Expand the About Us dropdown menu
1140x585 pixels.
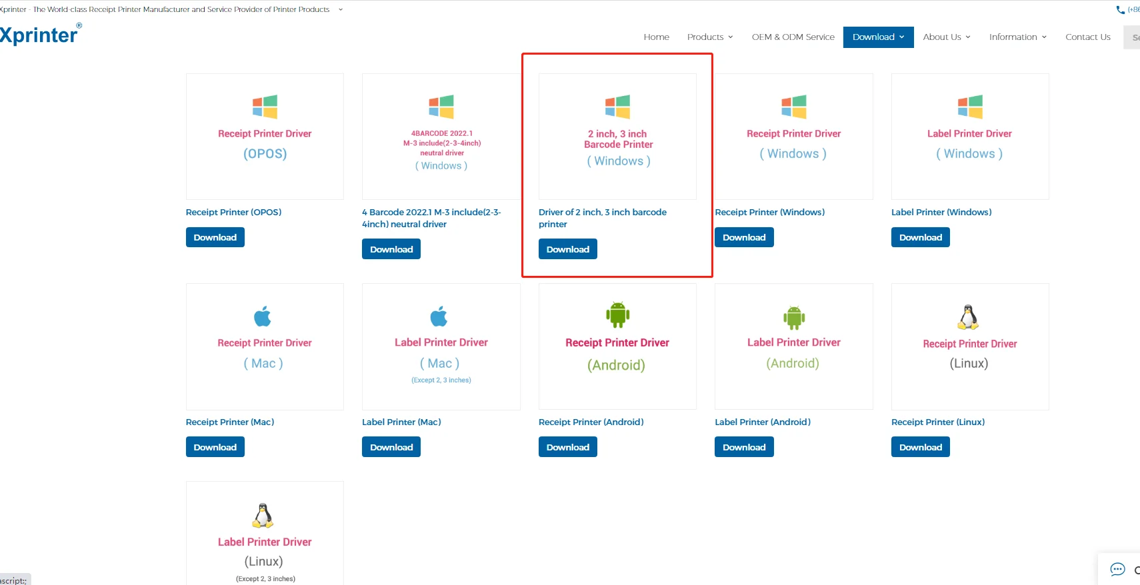coord(947,37)
